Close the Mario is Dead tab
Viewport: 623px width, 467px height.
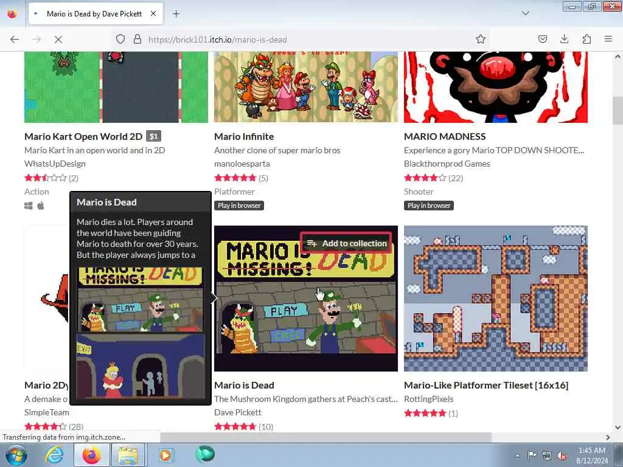click(x=153, y=14)
